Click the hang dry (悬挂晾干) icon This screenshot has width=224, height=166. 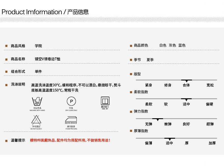105,101
